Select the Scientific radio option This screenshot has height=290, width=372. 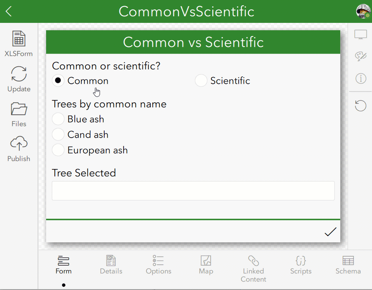click(201, 81)
